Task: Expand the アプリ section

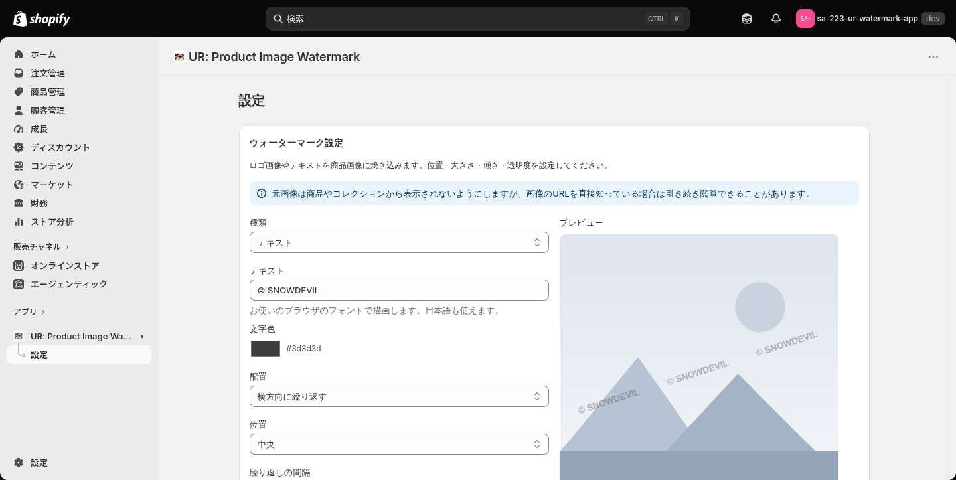Action: pos(29,311)
